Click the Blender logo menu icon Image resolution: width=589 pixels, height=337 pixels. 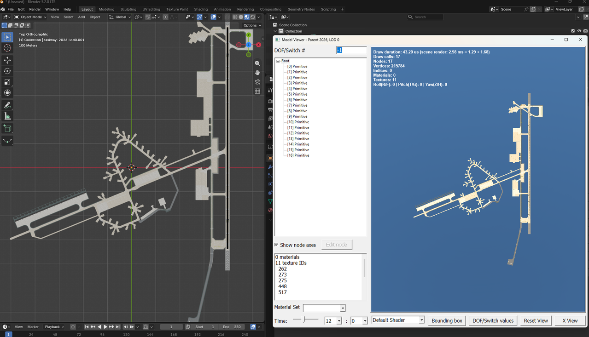(x=3, y=9)
